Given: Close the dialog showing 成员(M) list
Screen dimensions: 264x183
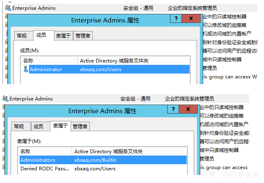Looking at the screenshot, I should click(x=191, y=18).
